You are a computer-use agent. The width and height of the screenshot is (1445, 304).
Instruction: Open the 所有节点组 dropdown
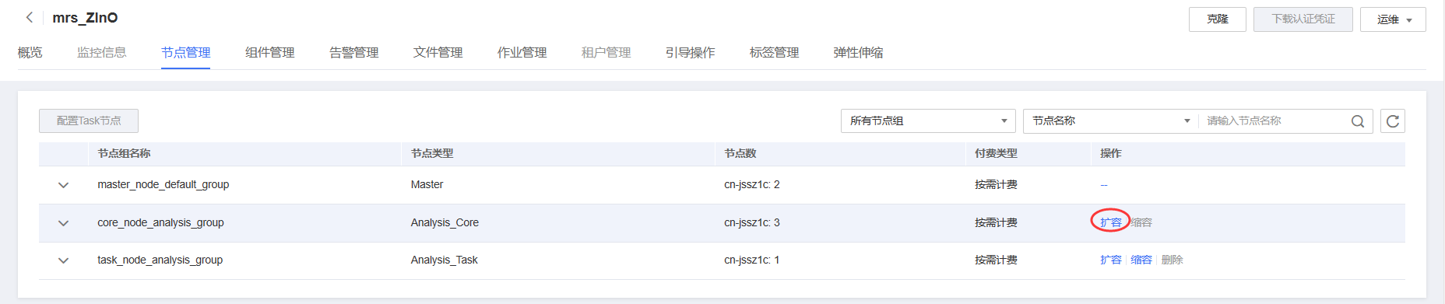[928, 121]
